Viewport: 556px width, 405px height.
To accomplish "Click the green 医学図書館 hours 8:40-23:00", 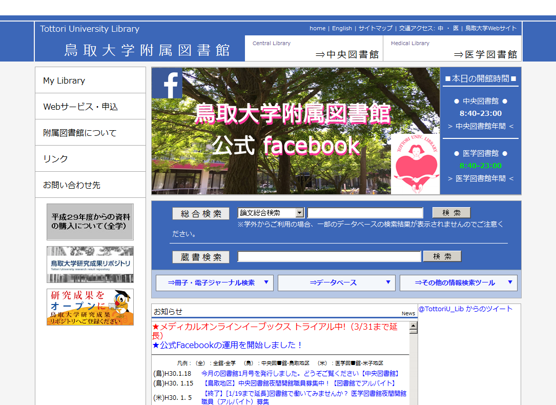I will [481, 166].
